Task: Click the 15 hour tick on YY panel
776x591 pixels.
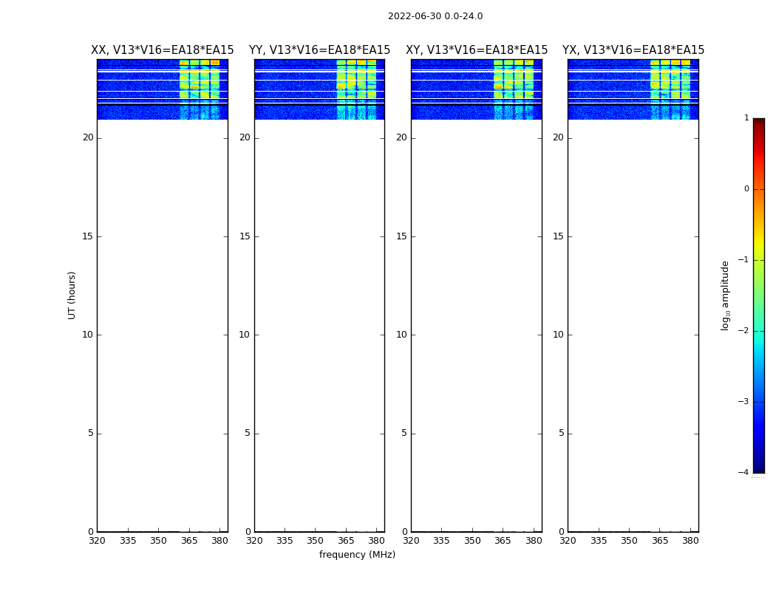Action: point(245,236)
